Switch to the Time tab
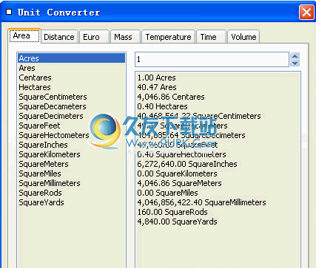 [211, 37]
